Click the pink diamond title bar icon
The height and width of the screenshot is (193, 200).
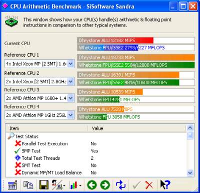[5, 6]
